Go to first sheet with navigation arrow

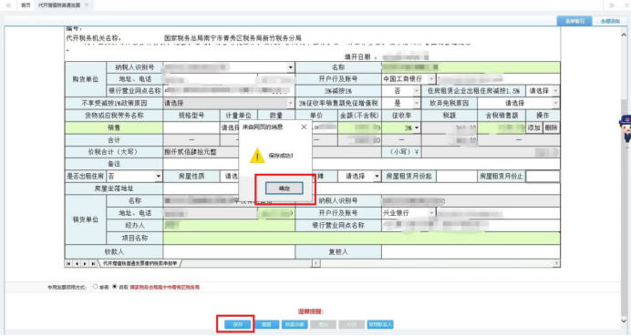[x=68, y=264]
